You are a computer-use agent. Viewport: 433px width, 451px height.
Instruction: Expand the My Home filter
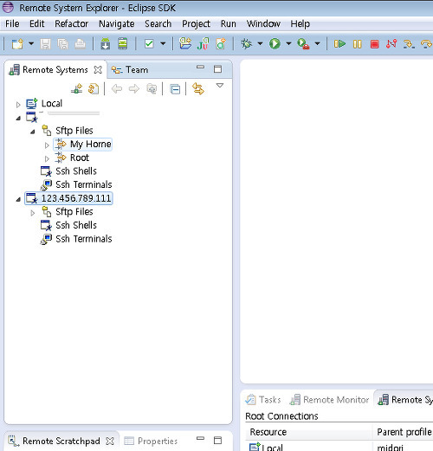coord(47,145)
